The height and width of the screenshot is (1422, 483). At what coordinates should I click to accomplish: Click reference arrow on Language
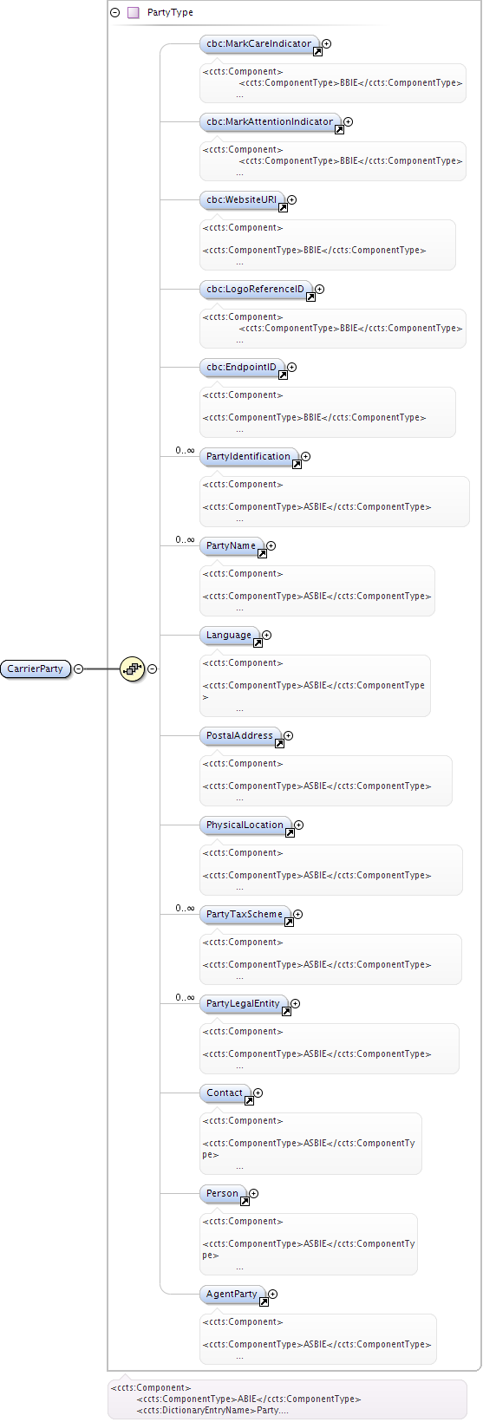tap(258, 643)
